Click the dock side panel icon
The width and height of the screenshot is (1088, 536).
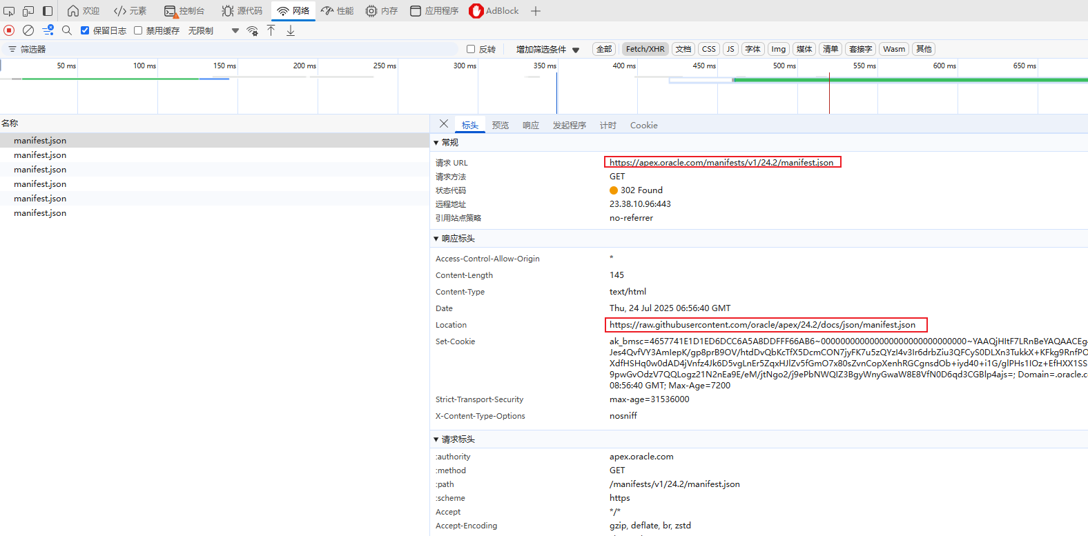point(48,11)
